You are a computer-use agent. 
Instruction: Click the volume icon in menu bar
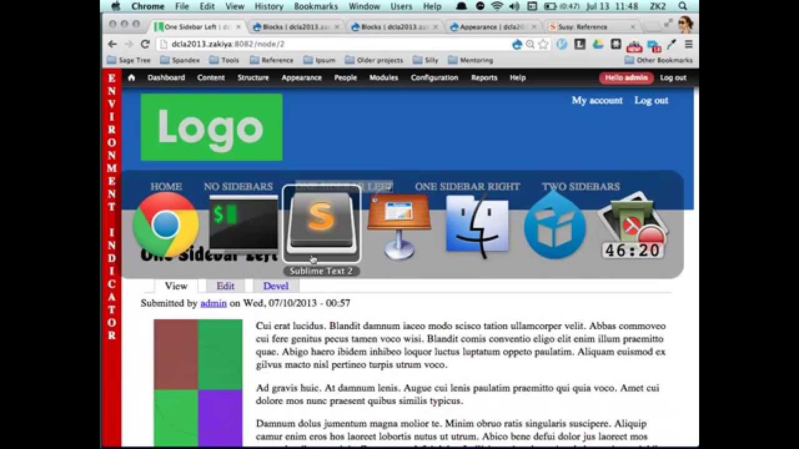514,6
